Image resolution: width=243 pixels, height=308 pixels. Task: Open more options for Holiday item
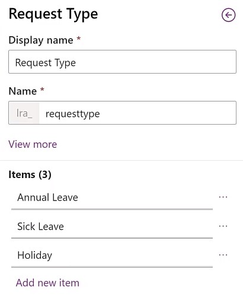click(x=223, y=255)
